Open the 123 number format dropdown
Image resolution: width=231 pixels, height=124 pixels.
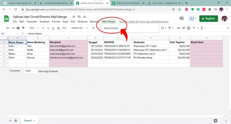[x=64, y=28]
